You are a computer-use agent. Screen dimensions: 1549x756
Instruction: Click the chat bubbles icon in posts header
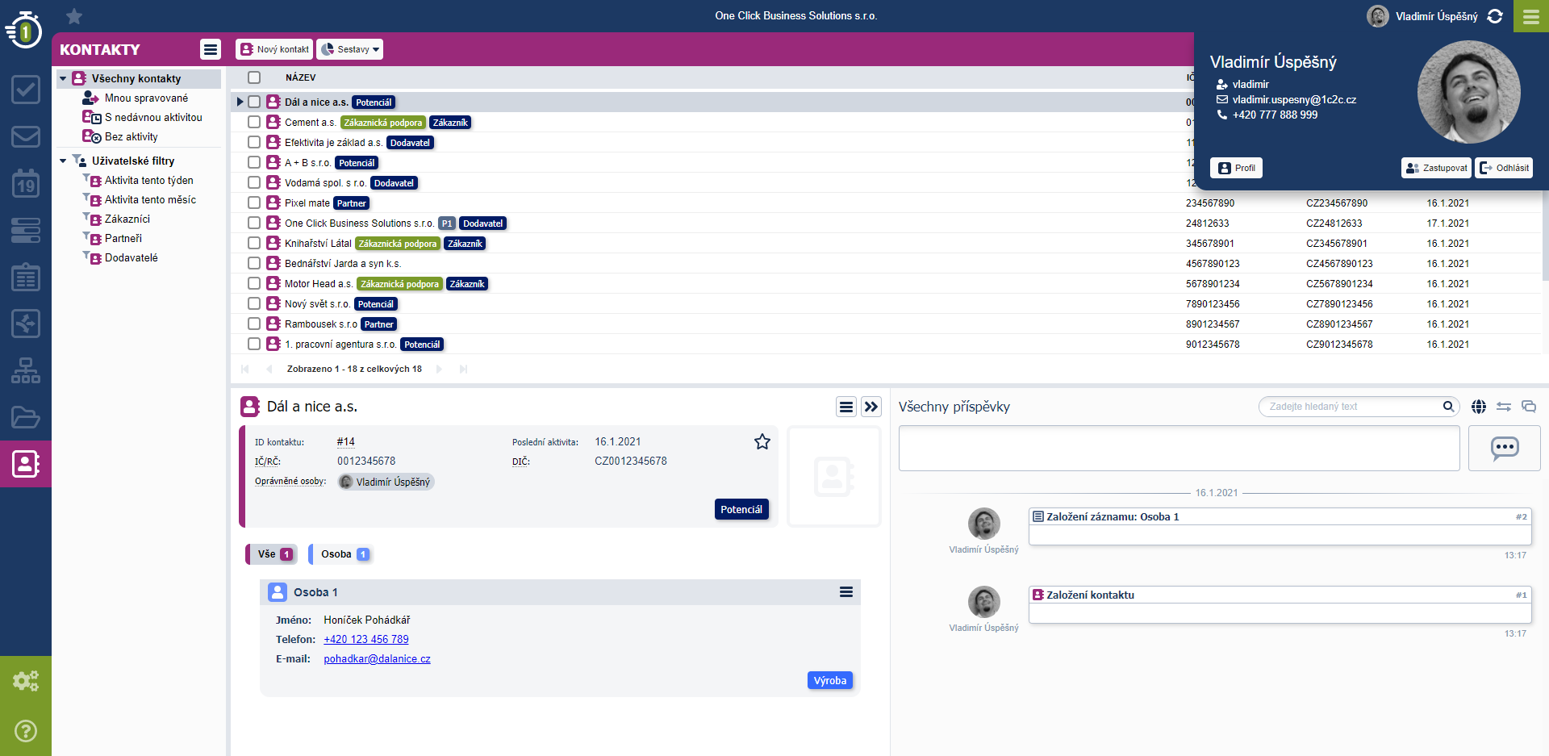[1529, 407]
